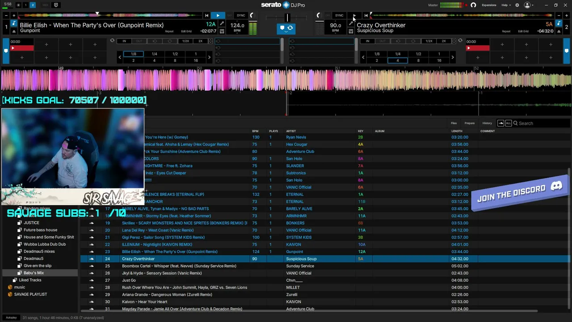572x322 pixels.
Task: Eject the track from deck 2
Action: click(558, 31)
